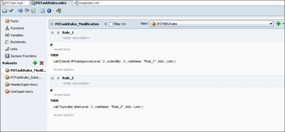
Task: Click the POTaskRules_Modification ruleset title
Action: pos(77,24)
